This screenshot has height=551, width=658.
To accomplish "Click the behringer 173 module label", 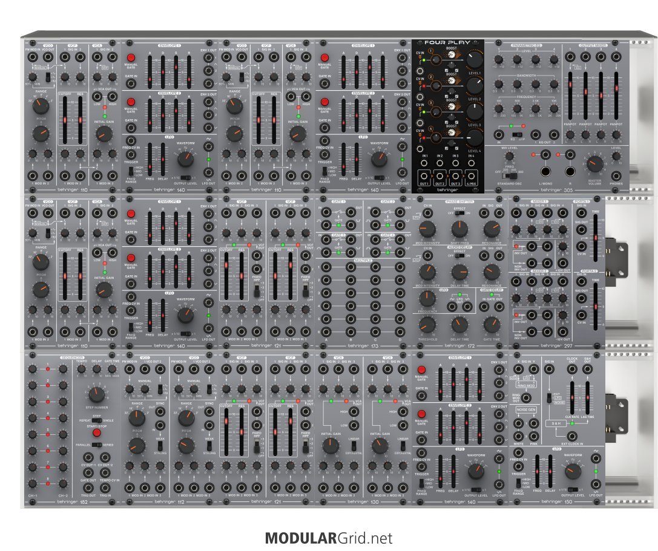I will 363,346.
